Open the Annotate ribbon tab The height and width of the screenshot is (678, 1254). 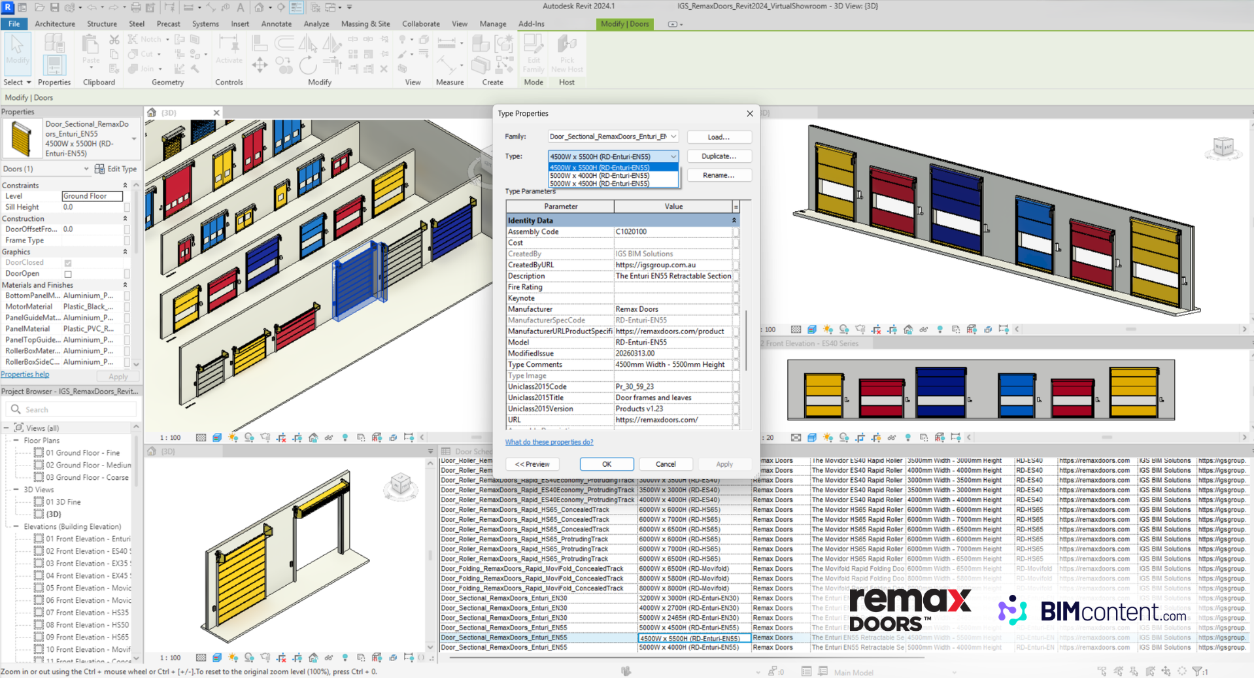coord(276,24)
